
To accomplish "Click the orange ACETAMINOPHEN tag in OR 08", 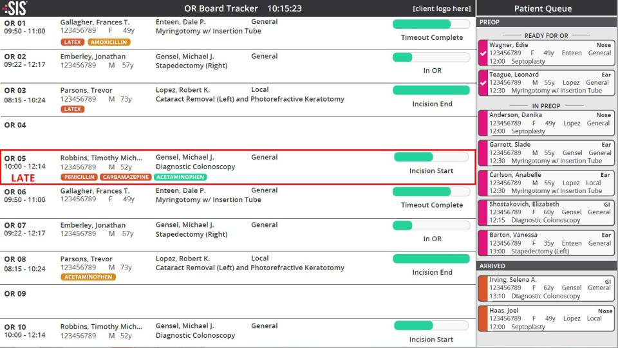I will (88, 277).
